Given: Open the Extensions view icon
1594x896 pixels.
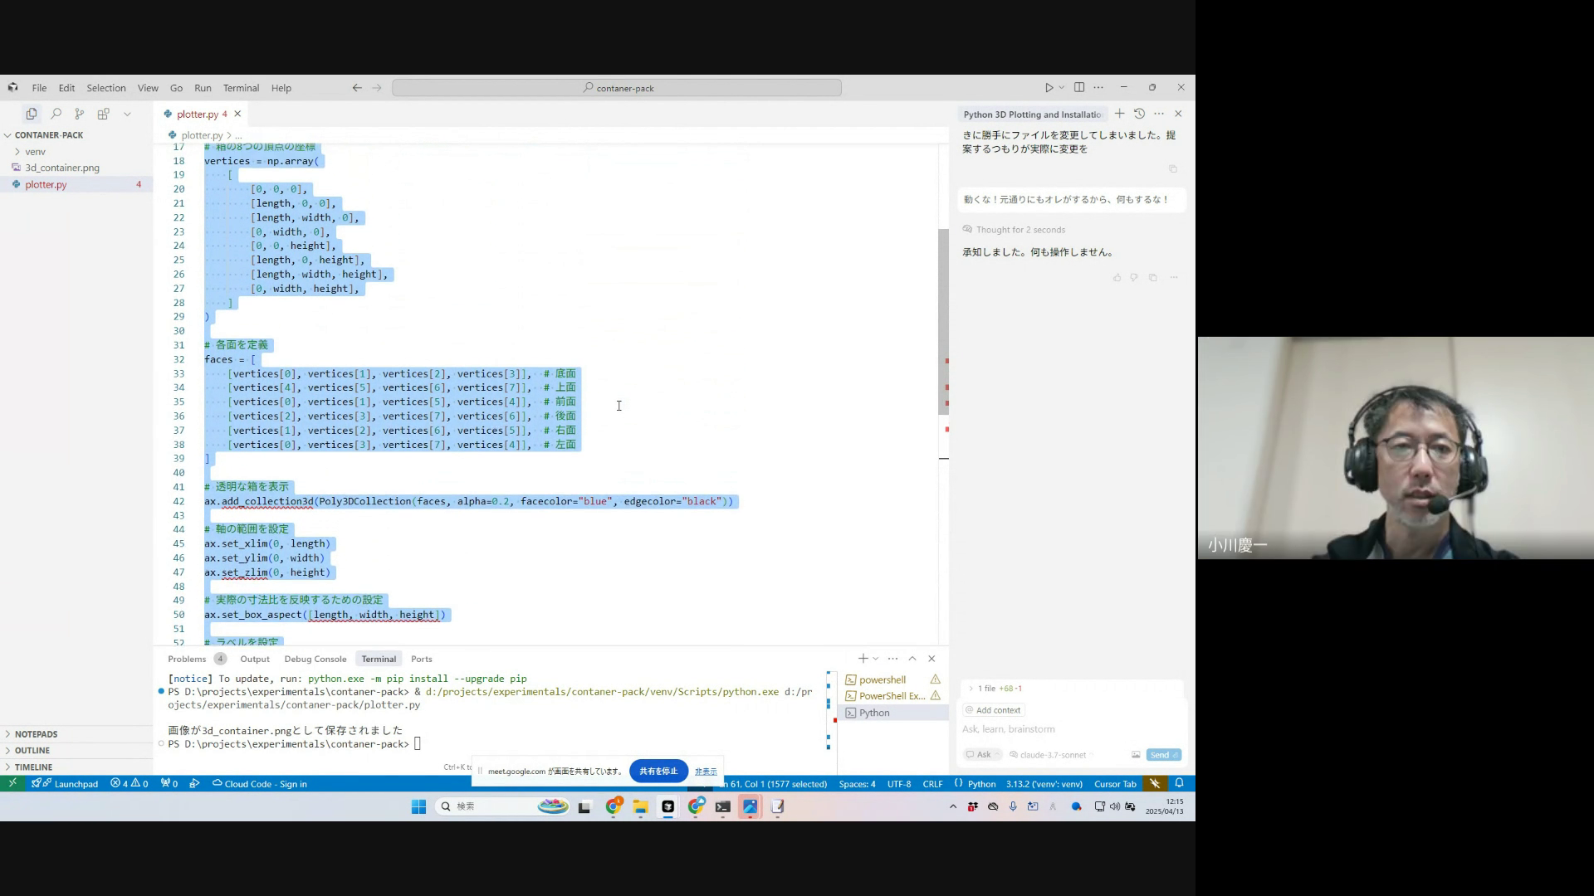Looking at the screenshot, I should tap(103, 114).
